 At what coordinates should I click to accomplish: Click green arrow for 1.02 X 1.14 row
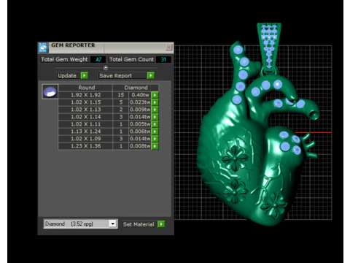coord(155,117)
